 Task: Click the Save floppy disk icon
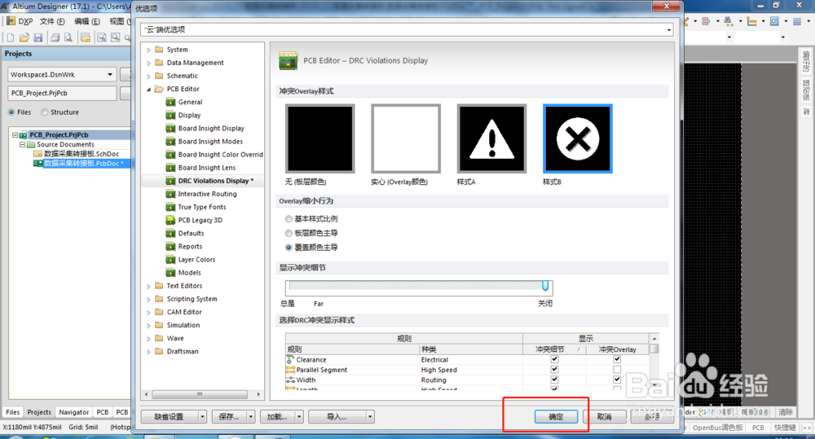point(38,37)
